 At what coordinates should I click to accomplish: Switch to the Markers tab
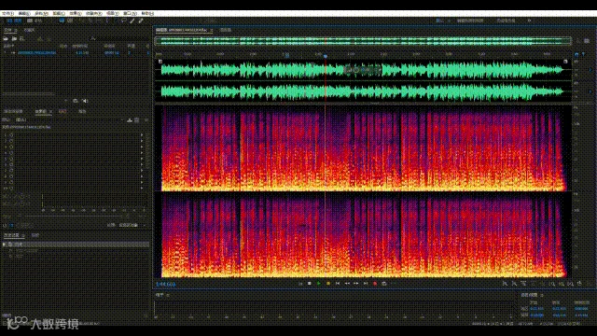[62, 111]
